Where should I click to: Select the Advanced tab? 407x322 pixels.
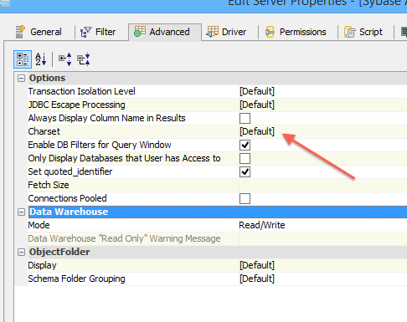click(165, 32)
